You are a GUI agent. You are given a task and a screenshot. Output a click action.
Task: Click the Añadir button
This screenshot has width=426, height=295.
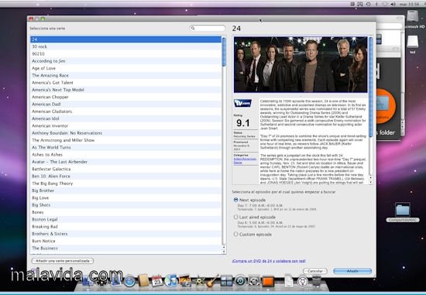point(352,271)
